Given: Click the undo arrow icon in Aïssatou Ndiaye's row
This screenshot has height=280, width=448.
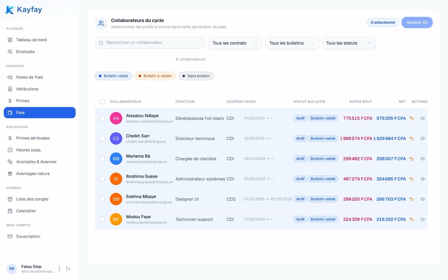Looking at the screenshot, I should coord(412,118).
